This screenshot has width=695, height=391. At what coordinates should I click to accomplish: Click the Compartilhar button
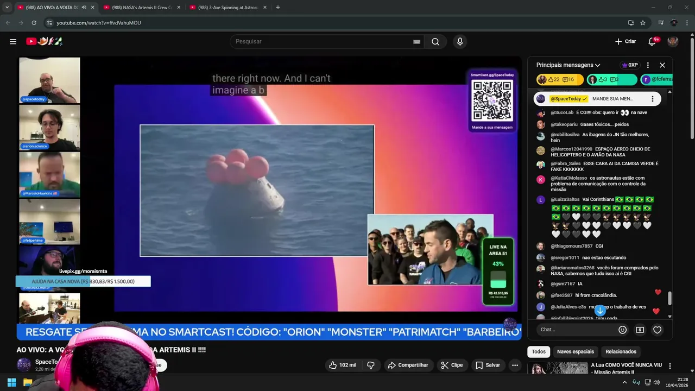point(408,365)
